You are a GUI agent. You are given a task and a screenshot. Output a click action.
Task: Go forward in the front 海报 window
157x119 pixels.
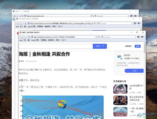tap(24, 37)
